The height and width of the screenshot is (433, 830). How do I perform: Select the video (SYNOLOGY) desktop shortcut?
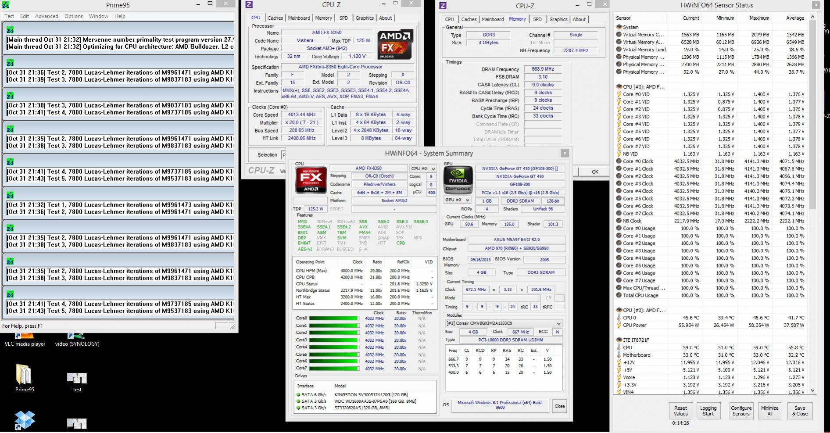click(77, 340)
